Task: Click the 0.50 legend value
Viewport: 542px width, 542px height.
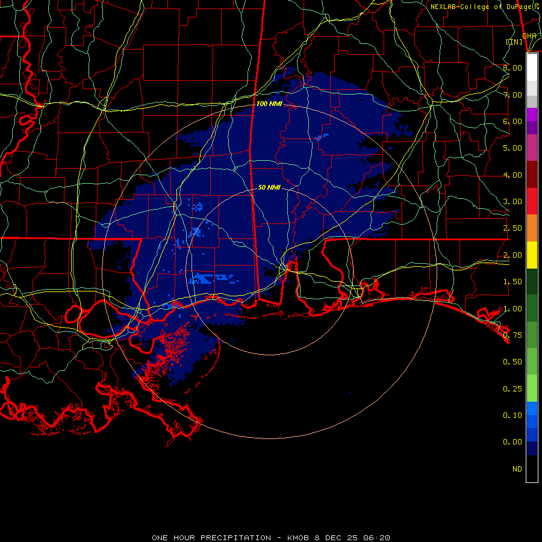Action: click(512, 362)
